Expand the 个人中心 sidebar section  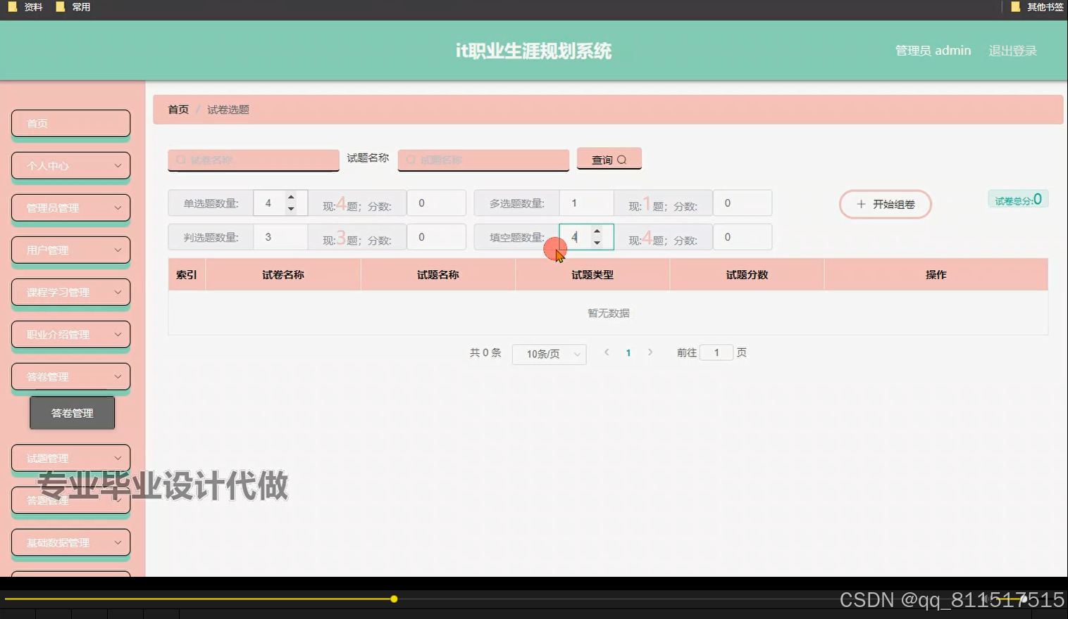click(x=70, y=165)
